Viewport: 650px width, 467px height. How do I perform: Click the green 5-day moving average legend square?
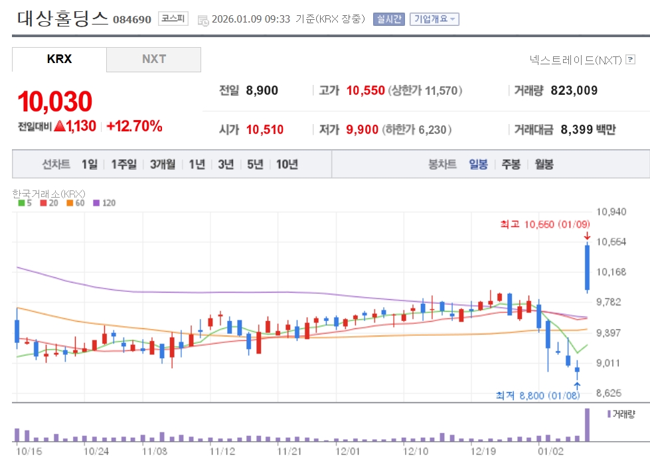(x=21, y=203)
